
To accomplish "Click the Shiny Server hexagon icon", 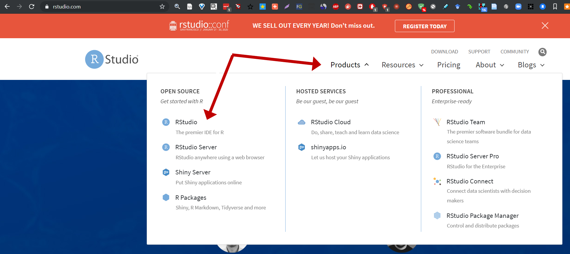I will [x=166, y=172].
